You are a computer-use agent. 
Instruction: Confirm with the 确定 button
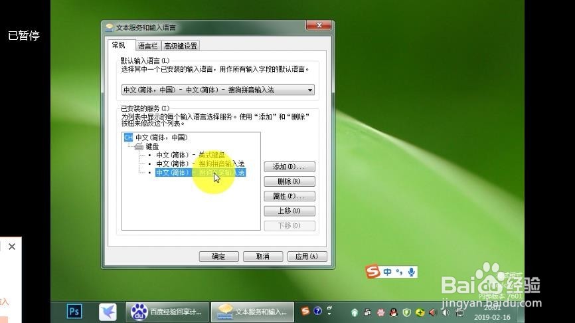pyautogui.click(x=218, y=256)
